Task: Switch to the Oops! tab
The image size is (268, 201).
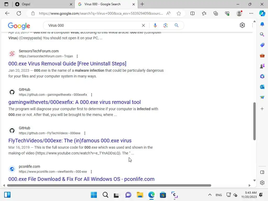Action: (44, 4)
